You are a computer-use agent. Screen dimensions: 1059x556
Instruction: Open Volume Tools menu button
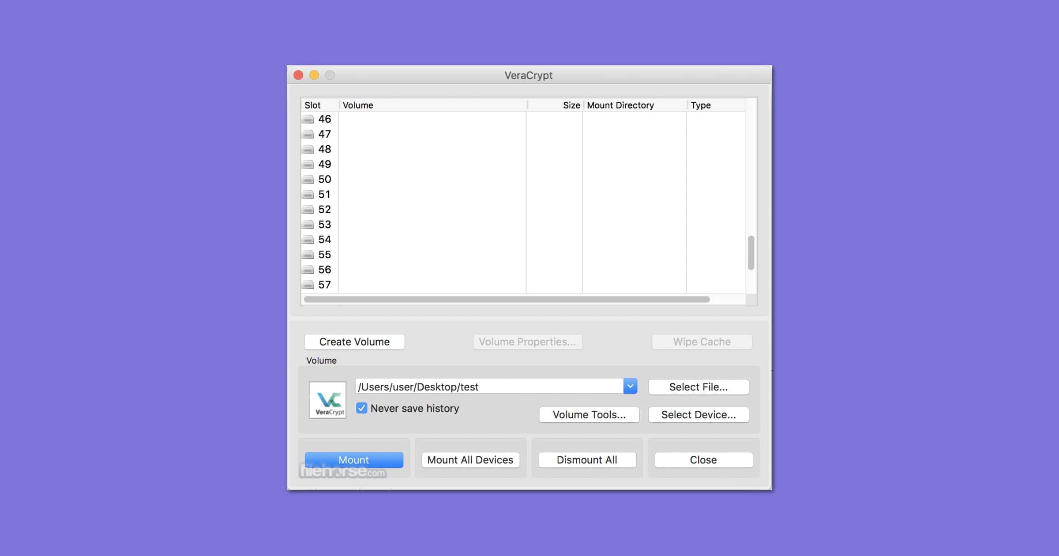[x=589, y=415]
